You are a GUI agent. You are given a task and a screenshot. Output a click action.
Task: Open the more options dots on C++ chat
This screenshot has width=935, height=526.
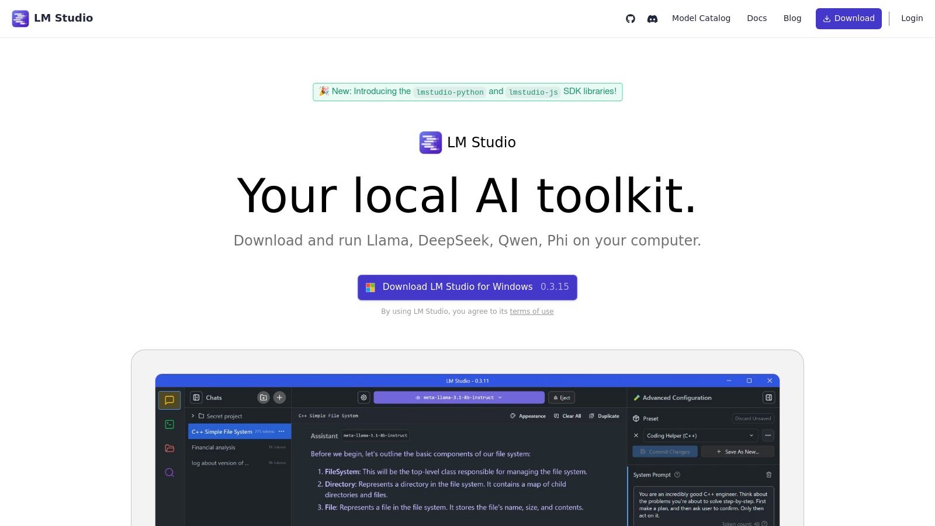point(281,431)
